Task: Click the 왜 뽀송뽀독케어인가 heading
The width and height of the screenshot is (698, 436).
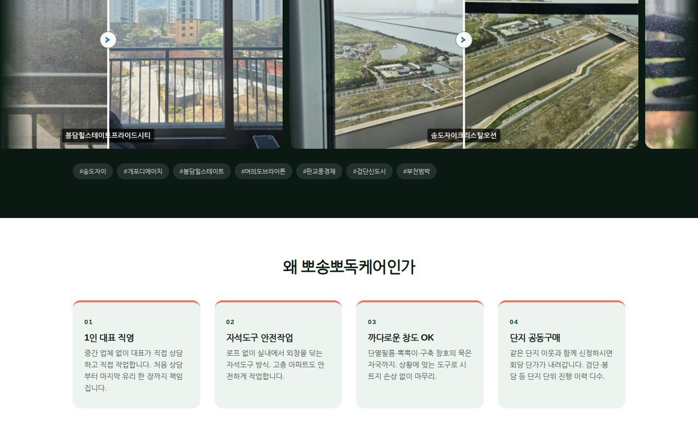Action: 349,267
